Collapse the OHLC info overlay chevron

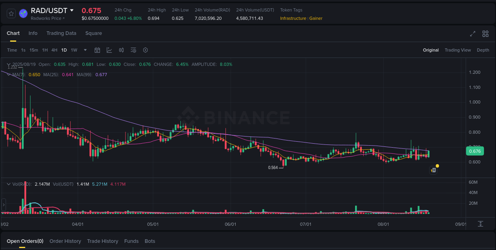9,64
